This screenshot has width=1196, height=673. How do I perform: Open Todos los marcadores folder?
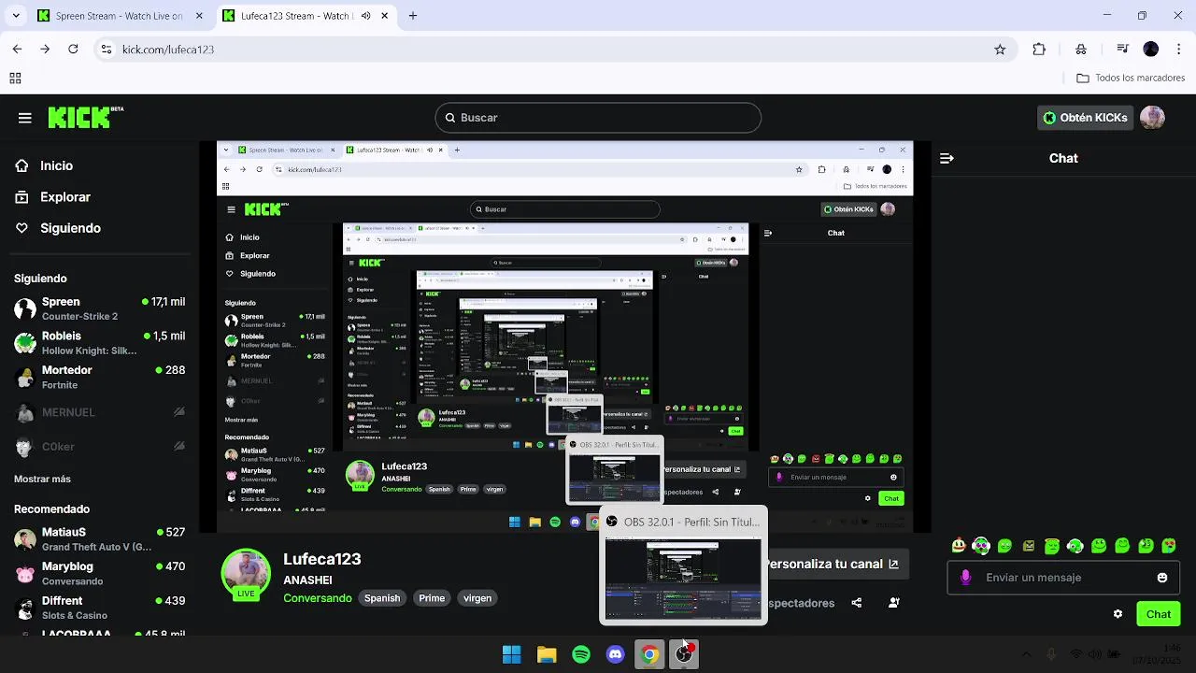pyautogui.click(x=1131, y=79)
